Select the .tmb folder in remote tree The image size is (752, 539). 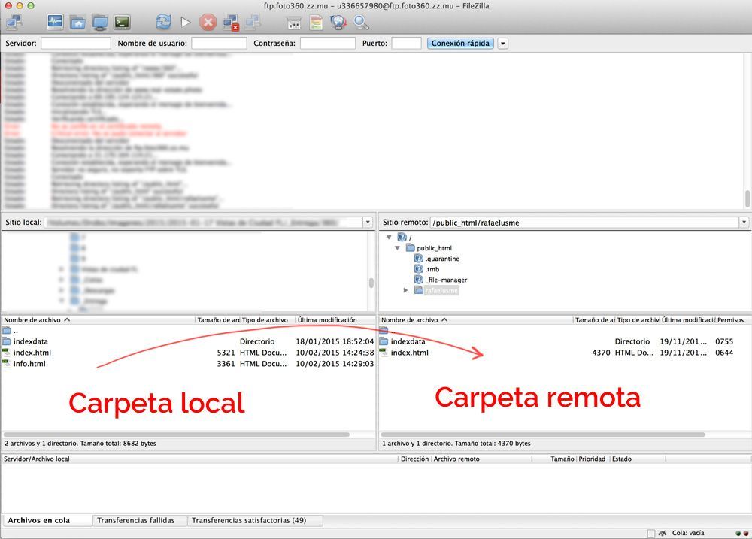point(432,269)
